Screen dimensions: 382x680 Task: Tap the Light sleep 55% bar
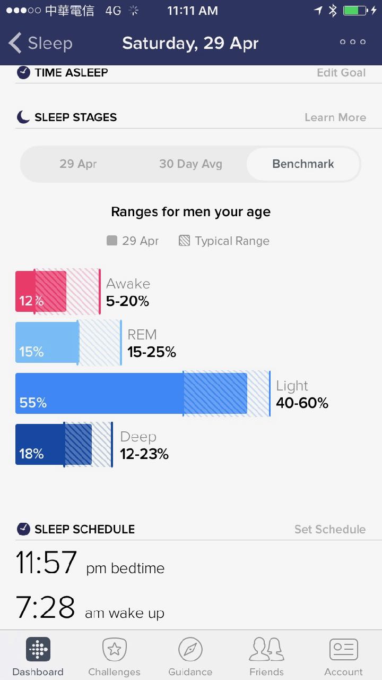coord(131,394)
